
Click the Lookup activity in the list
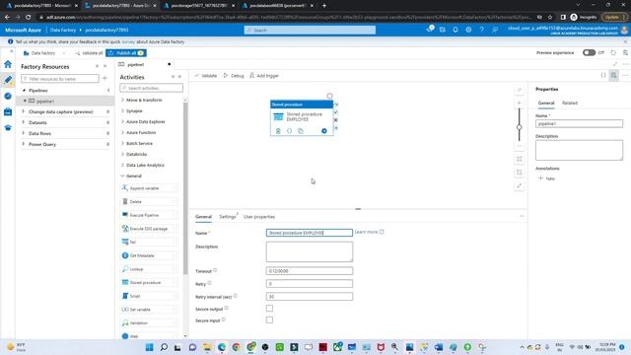pyautogui.click(x=149, y=269)
